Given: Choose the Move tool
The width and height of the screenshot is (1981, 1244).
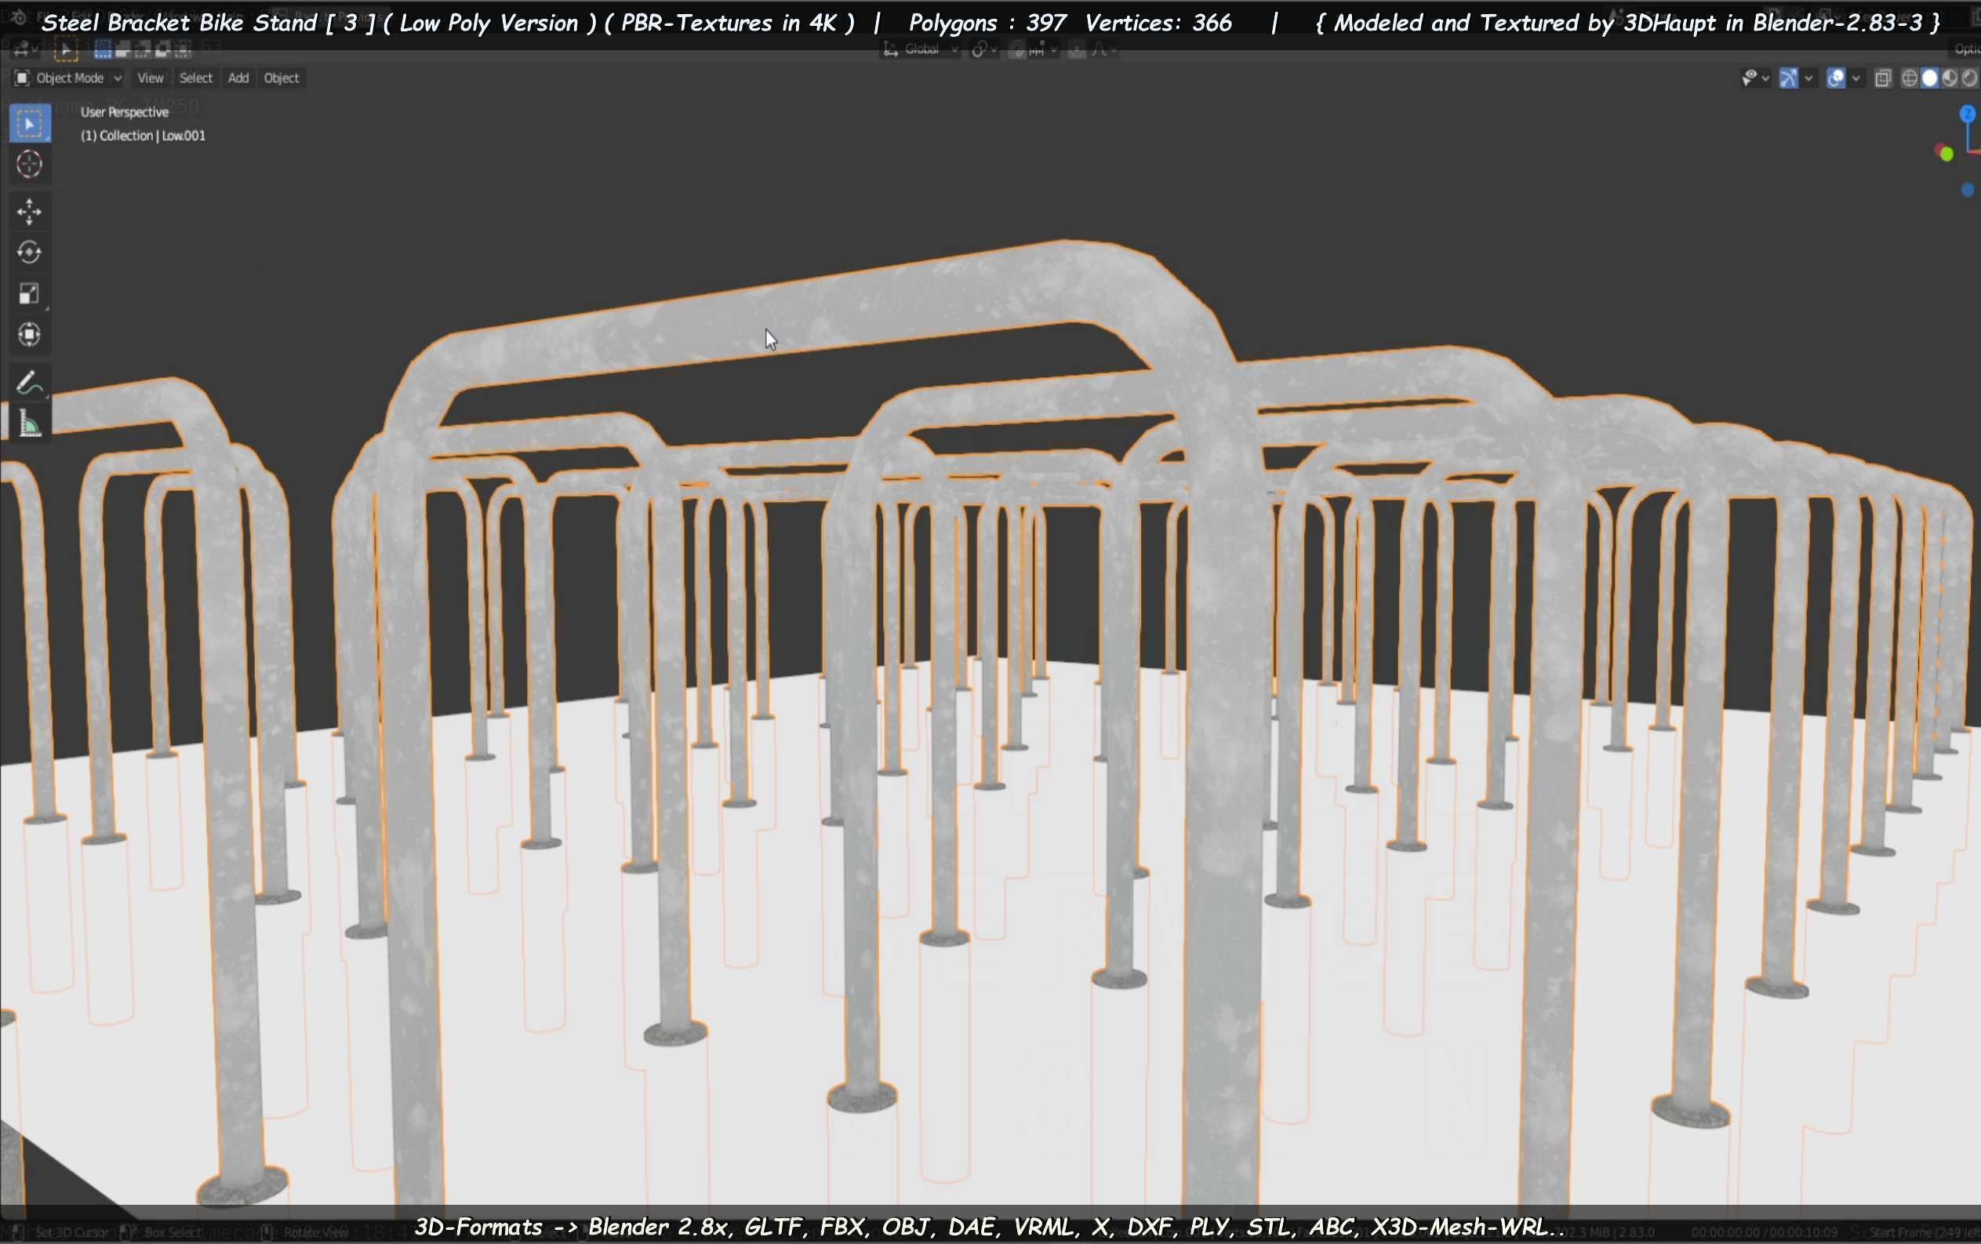Looking at the screenshot, I should click(30, 212).
